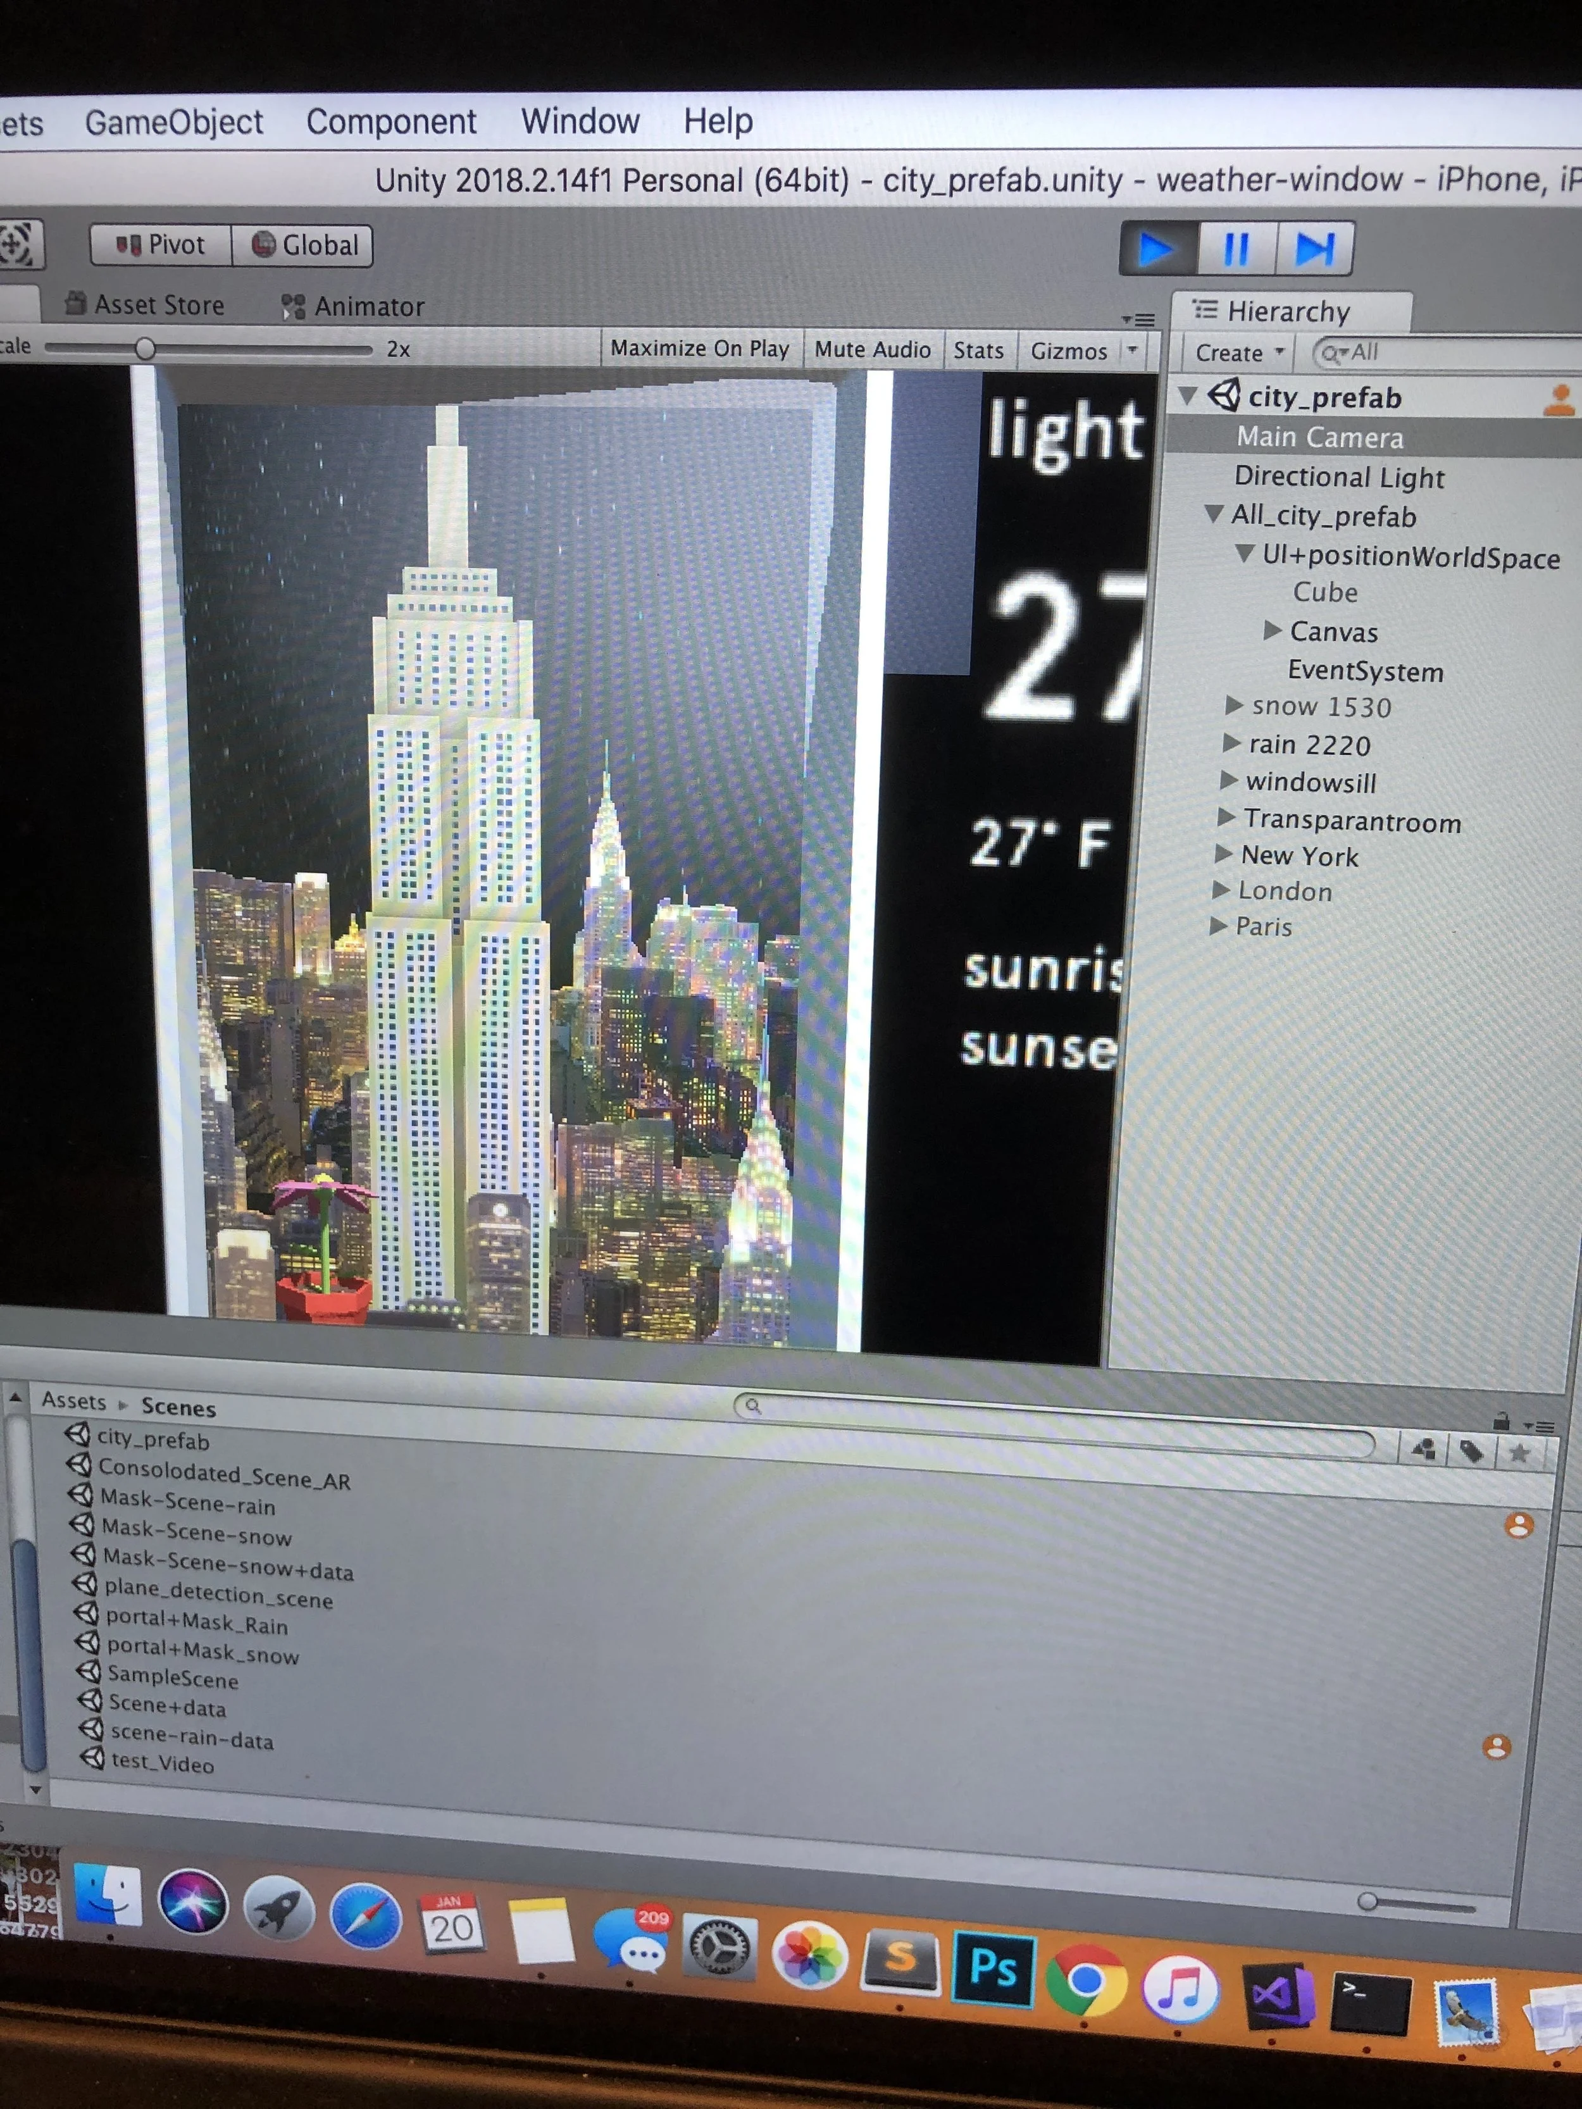Open the Gizmos dropdown arrow
This screenshot has height=2109, width=1582.
click(1133, 351)
